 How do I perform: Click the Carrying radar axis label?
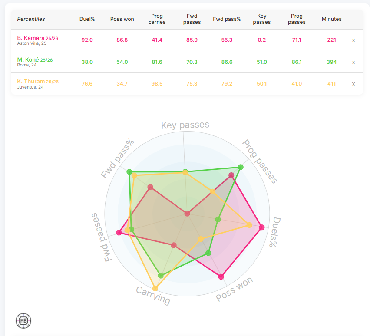pos(153,296)
